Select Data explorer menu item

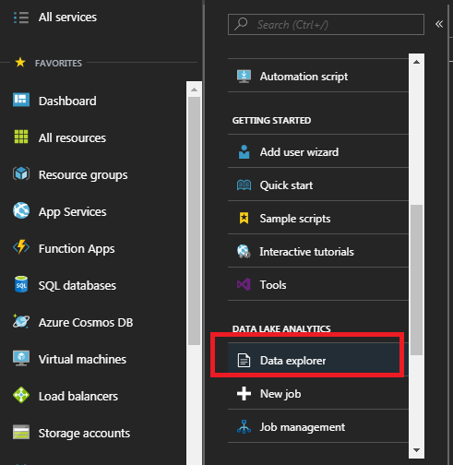(x=318, y=360)
